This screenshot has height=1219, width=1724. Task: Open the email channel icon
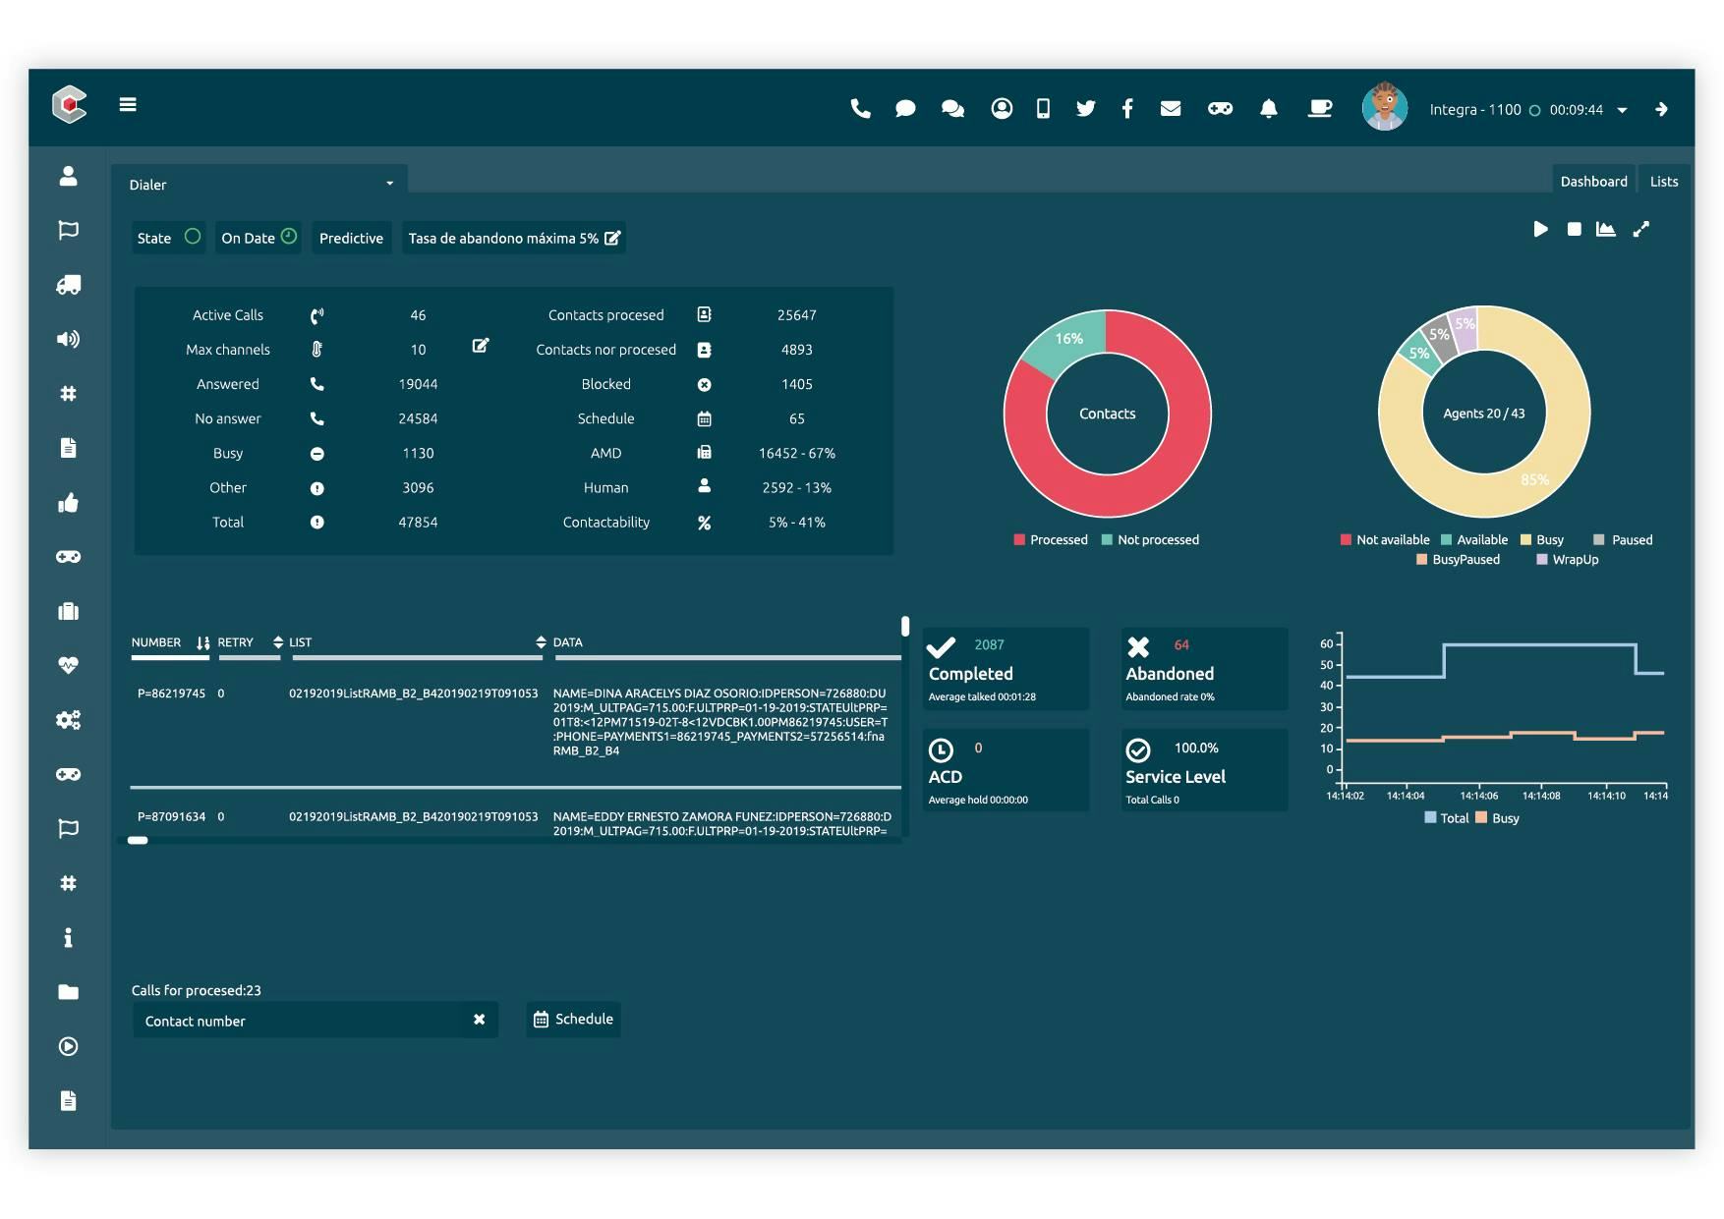[1171, 108]
